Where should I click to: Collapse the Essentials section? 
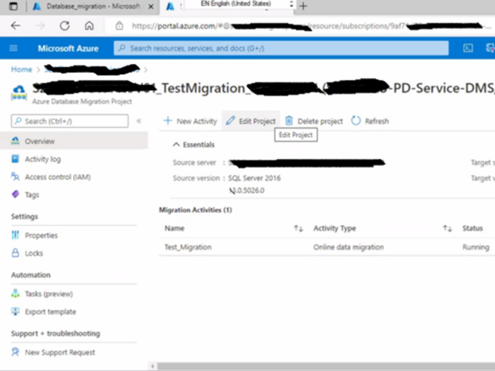(176, 144)
